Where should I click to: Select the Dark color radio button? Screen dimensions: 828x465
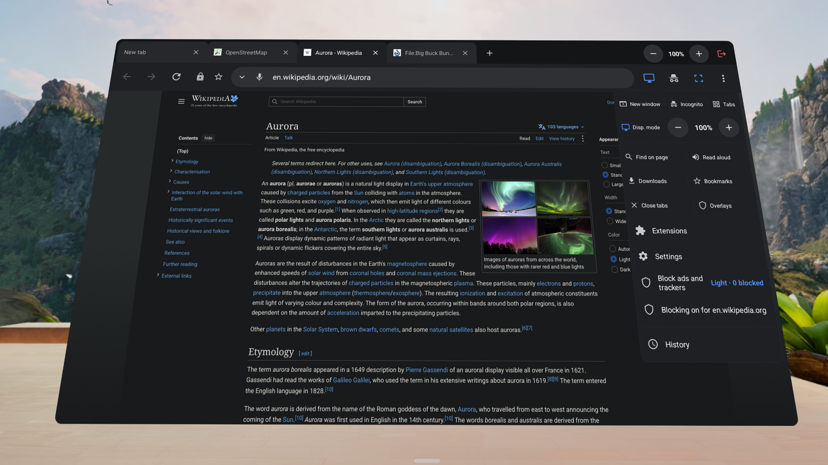[x=614, y=269]
